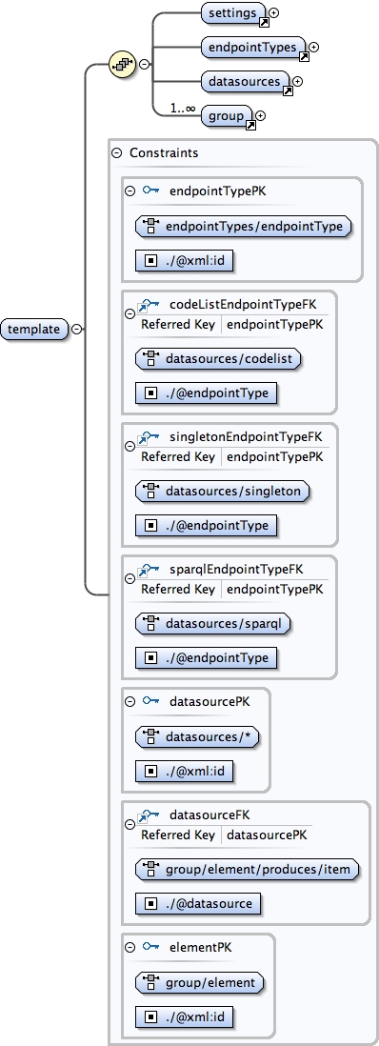Click field icon under sparqlEndpointTypeFK
The height and width of the screenshot is (1046, 379).
pyautogui.click(x=150, y=657)
